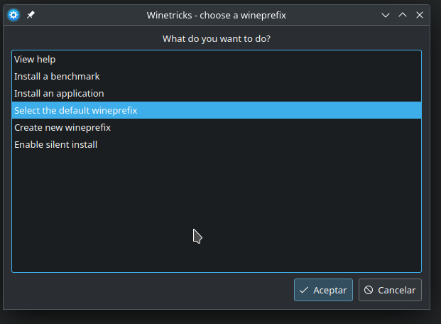Click the circle-slash icon on Cancelar
The height and width of the screenshot is (324, 441).
click(369, 290)
